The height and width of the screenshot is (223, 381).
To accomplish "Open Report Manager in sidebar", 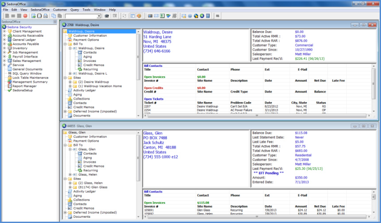I will pyautogui.click(x=24, y=86).
